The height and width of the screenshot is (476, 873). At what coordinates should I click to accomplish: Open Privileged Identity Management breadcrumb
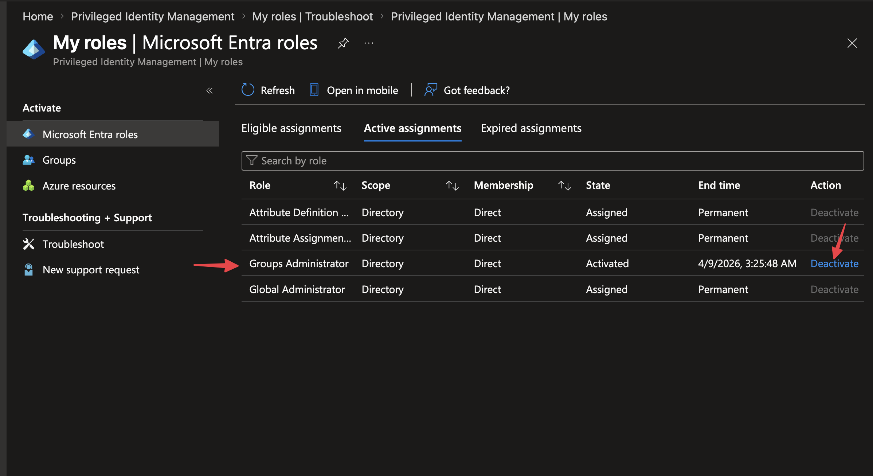pos(153,16)
